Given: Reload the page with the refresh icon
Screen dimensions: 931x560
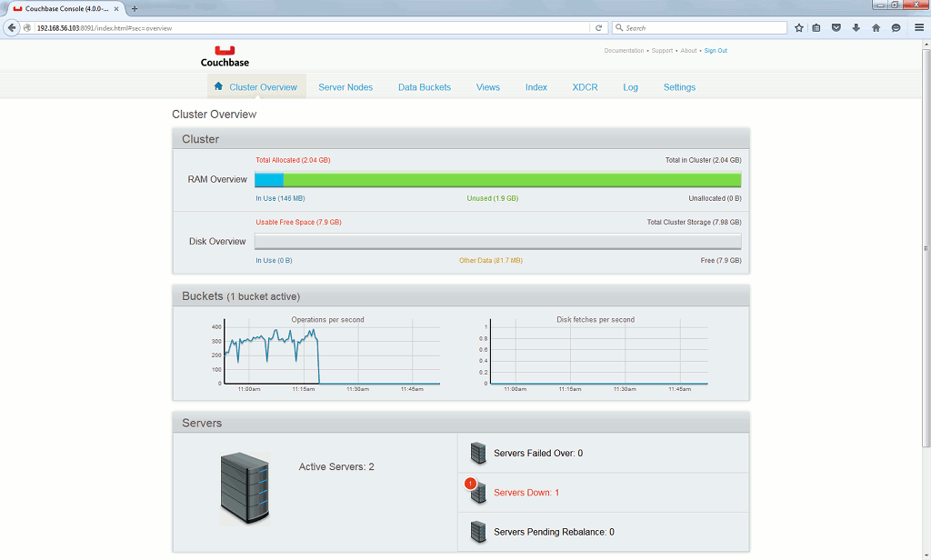Looking at the screenshot, I should click(x=598, y=28).
